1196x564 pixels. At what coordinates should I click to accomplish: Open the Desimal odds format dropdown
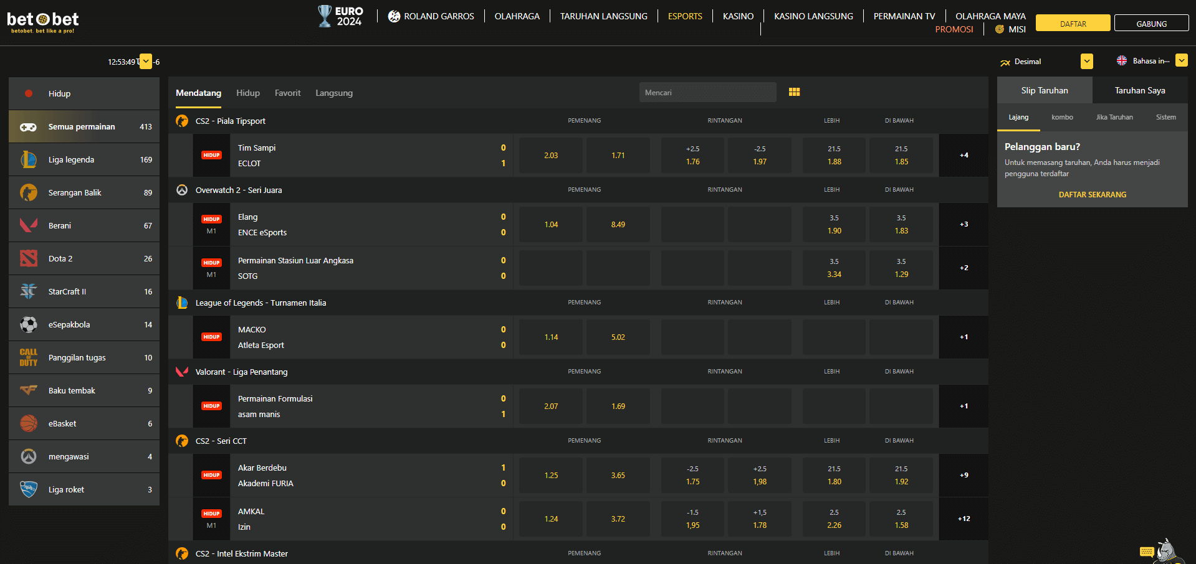(x=1087, y=61)
